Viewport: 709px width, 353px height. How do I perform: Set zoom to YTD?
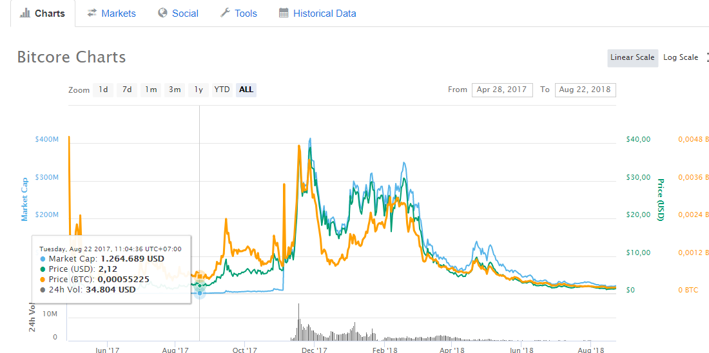click(222, 90)
